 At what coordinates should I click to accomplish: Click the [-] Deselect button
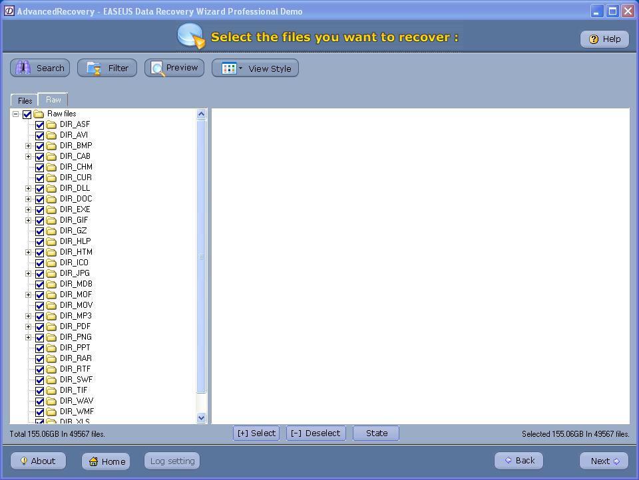pos(316,433)
